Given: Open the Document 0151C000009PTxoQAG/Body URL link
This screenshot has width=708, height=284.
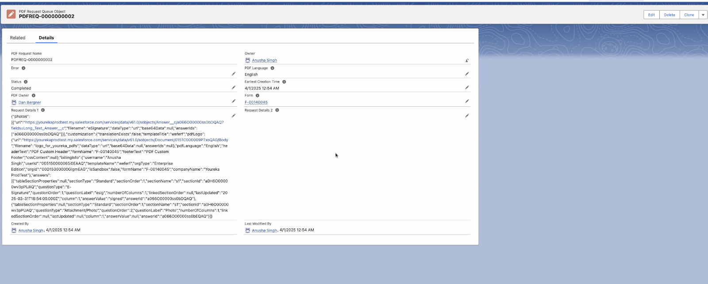Looking at the screenshot, I should (x=126, y=140).
